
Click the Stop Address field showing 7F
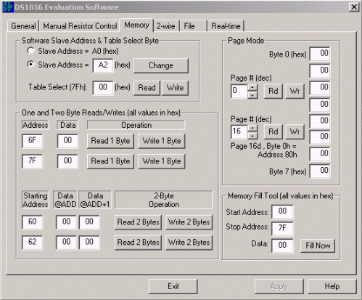click(282, 228)
